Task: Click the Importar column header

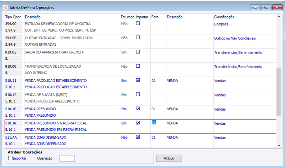Action: pos(142,17)
